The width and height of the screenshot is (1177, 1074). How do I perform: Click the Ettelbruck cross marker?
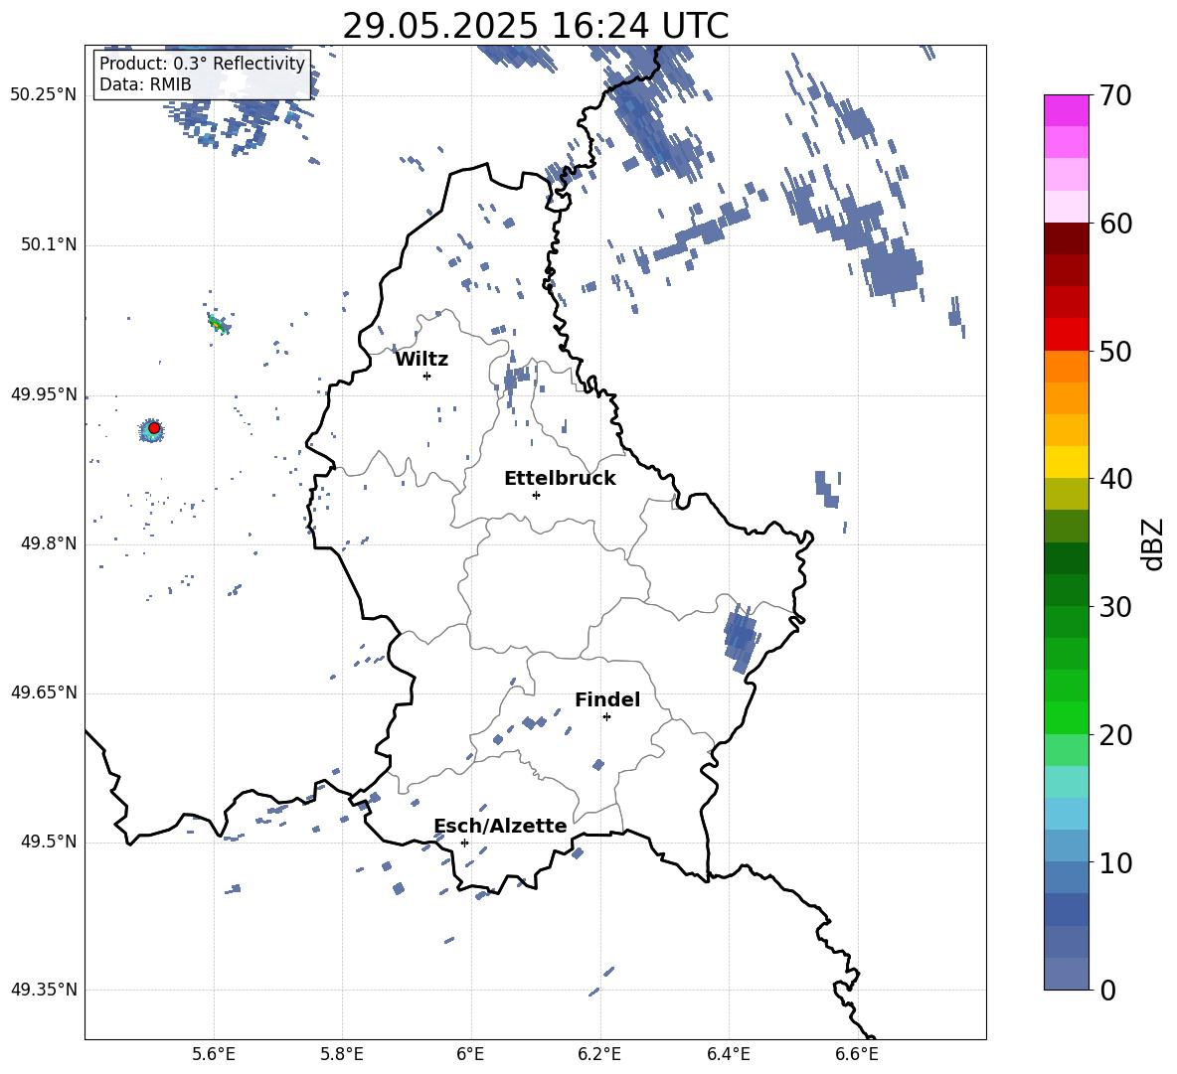point(536,495)
